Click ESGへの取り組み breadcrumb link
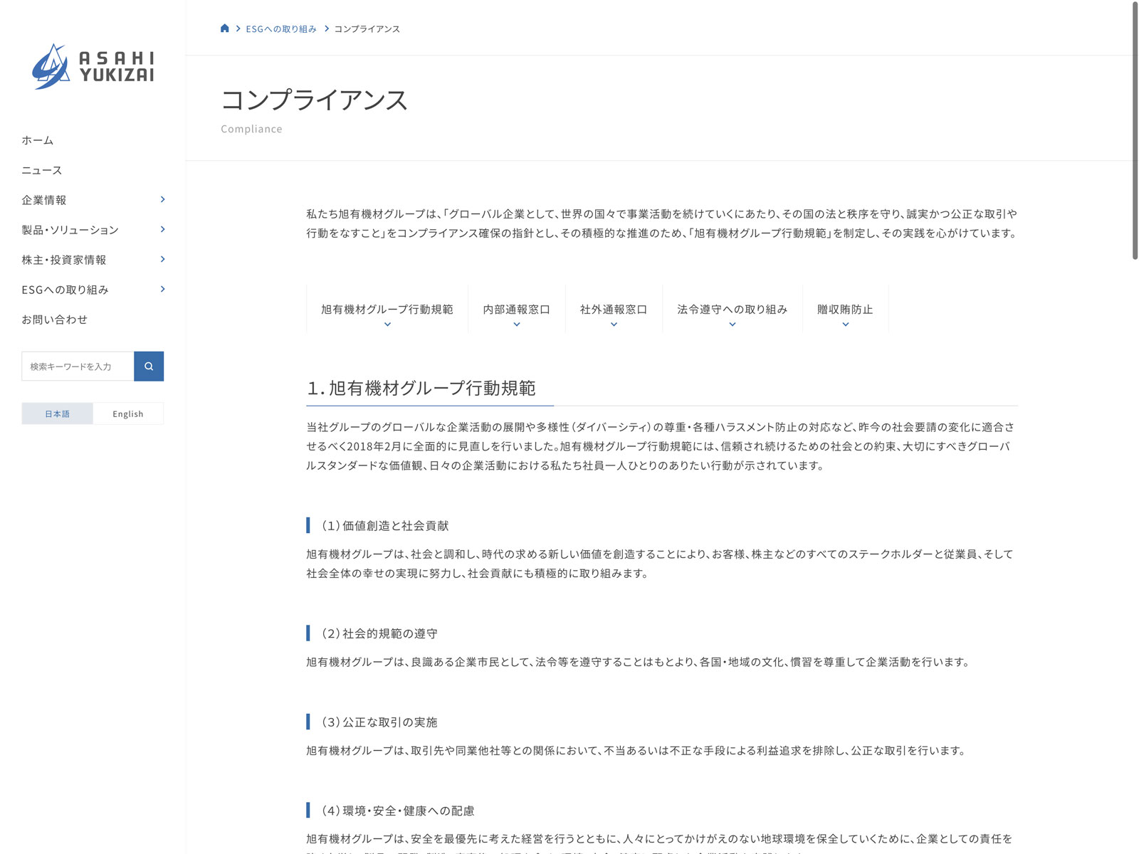The width and height of the screenshot is (1139, 854). coord(281,29)
